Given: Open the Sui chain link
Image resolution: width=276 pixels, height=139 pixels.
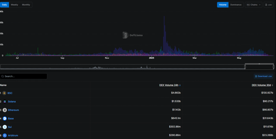Looking at the screenshot, I should pos(10,127).
